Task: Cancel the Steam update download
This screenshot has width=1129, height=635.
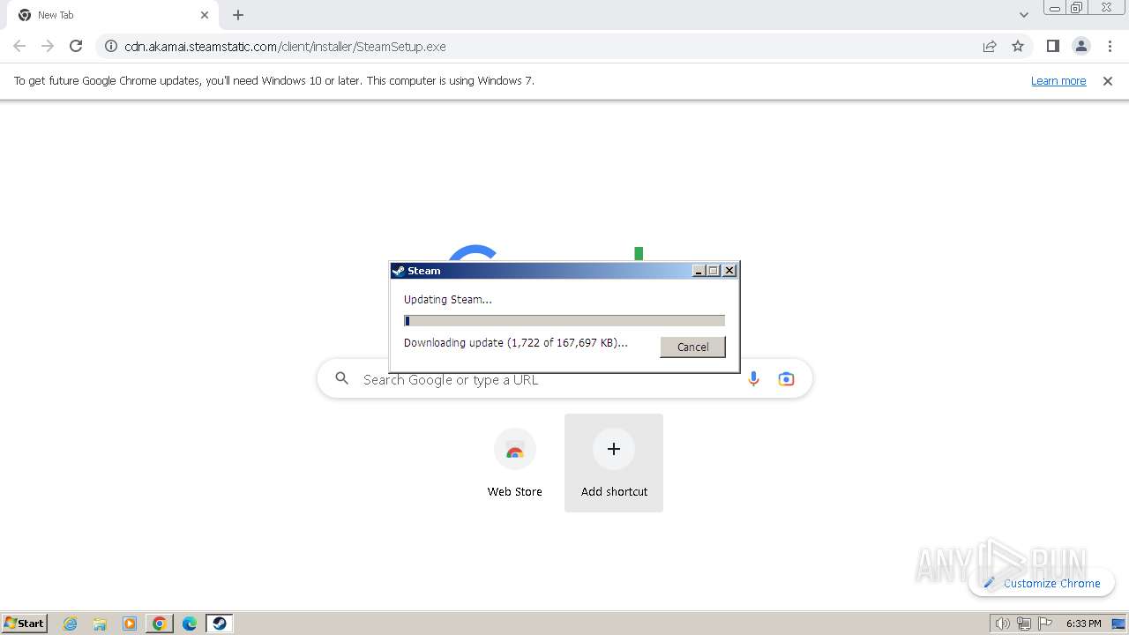Action: click(x=692, y=347)
